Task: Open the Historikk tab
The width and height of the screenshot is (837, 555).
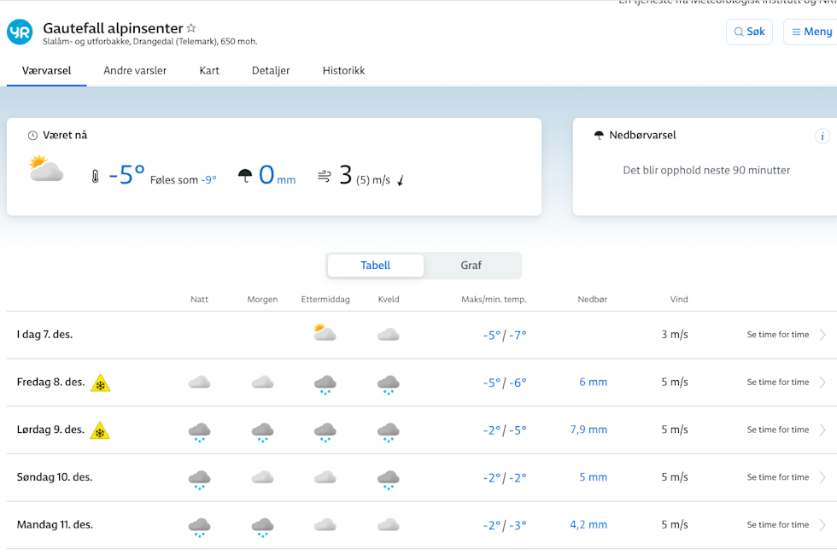Action: tap(343, 70)
